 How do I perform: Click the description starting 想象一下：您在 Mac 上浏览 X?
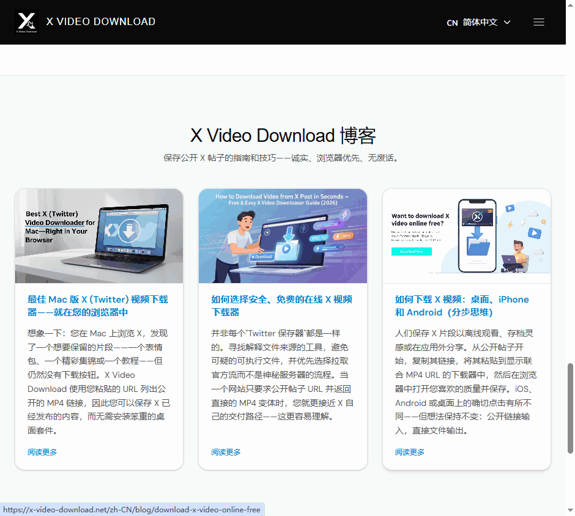point(98,382)
